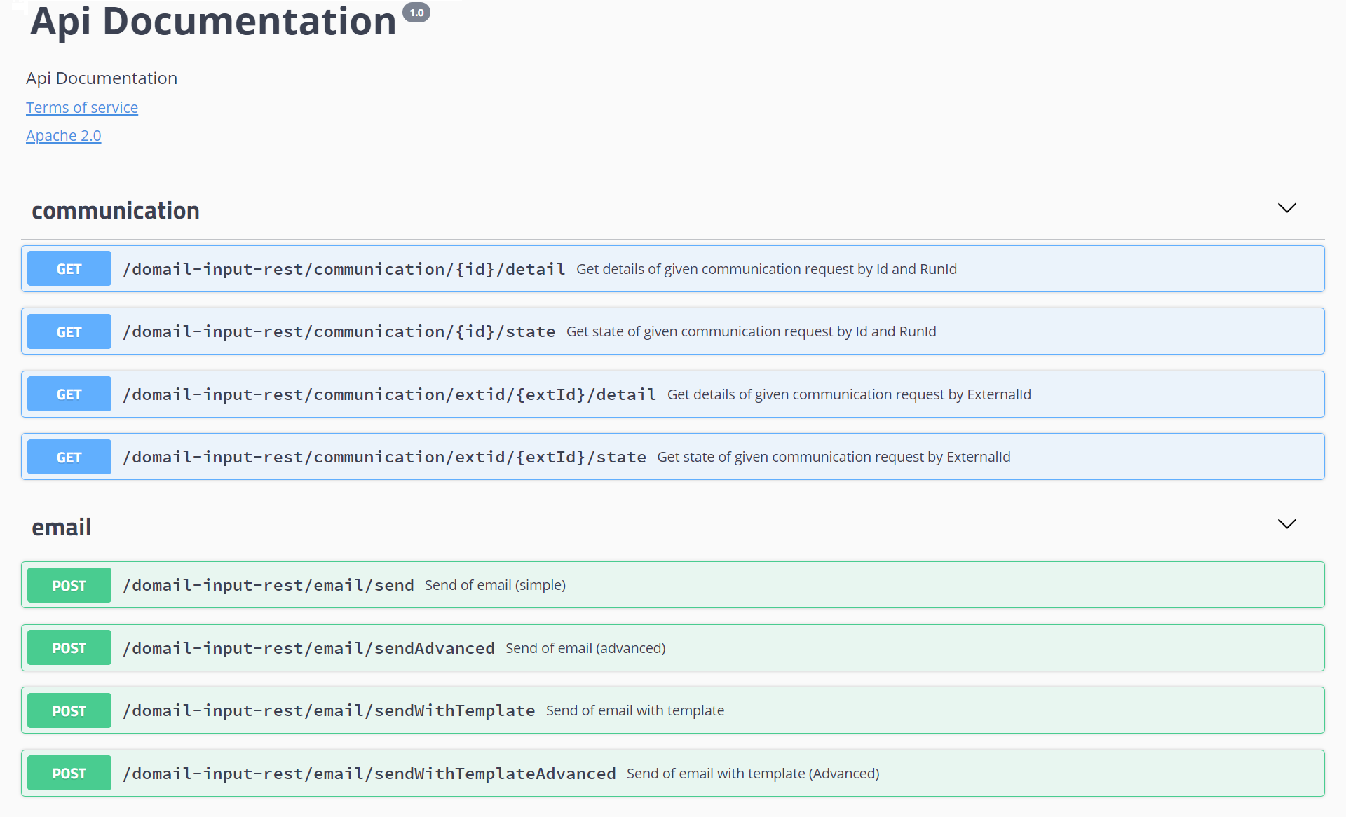The image size is (1346, 817).
Task: Click the 1.0 version badge
Action: pyautogui.click(x=416, y=13)
